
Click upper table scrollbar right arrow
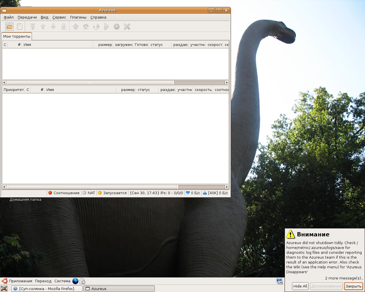tap(227, 83)
